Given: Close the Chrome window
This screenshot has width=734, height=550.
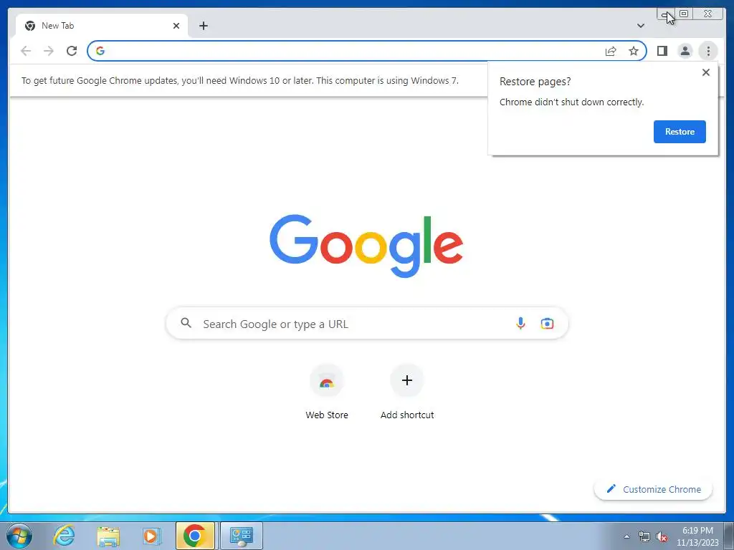Looking at the screenshot, I should [707, 14].
